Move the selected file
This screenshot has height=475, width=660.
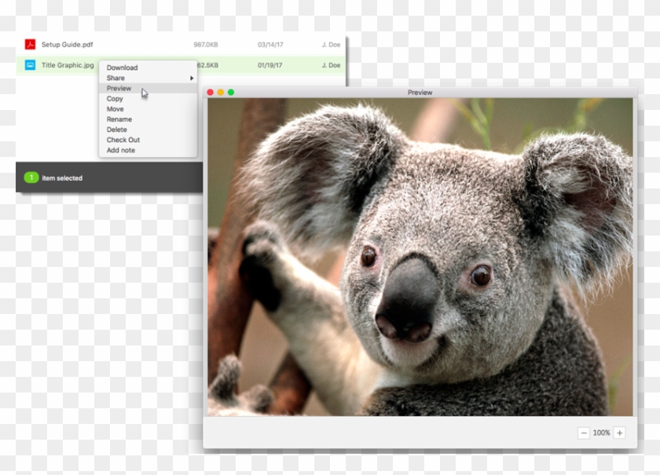(x=114, y=108)
